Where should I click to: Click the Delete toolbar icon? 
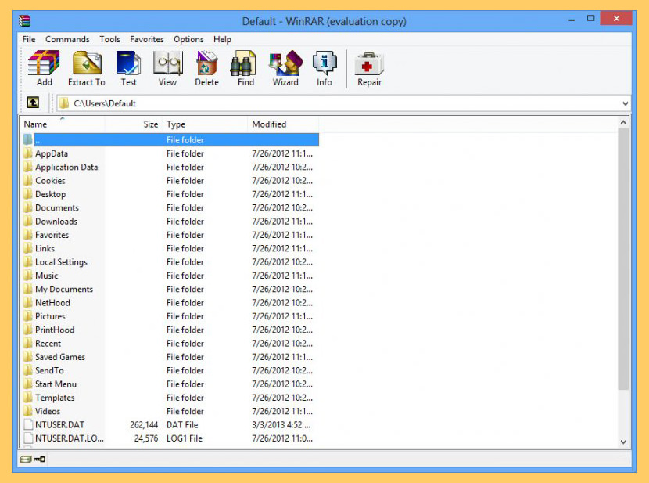pos(206,63)
